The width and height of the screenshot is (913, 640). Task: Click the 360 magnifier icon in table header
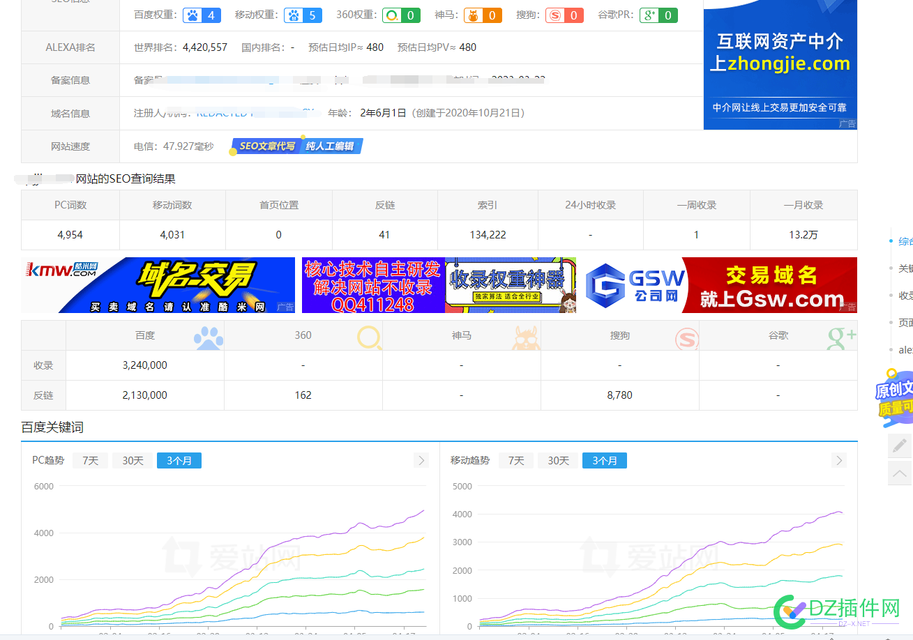(x=370, y=337)
